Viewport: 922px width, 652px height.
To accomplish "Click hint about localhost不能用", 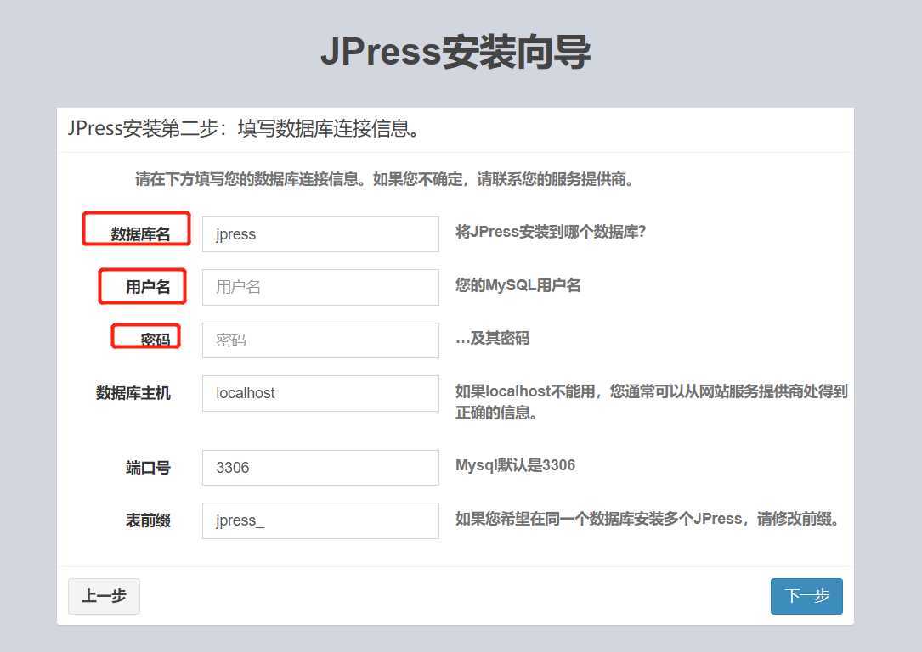I will pyautogui.click(x=652, y=402).
